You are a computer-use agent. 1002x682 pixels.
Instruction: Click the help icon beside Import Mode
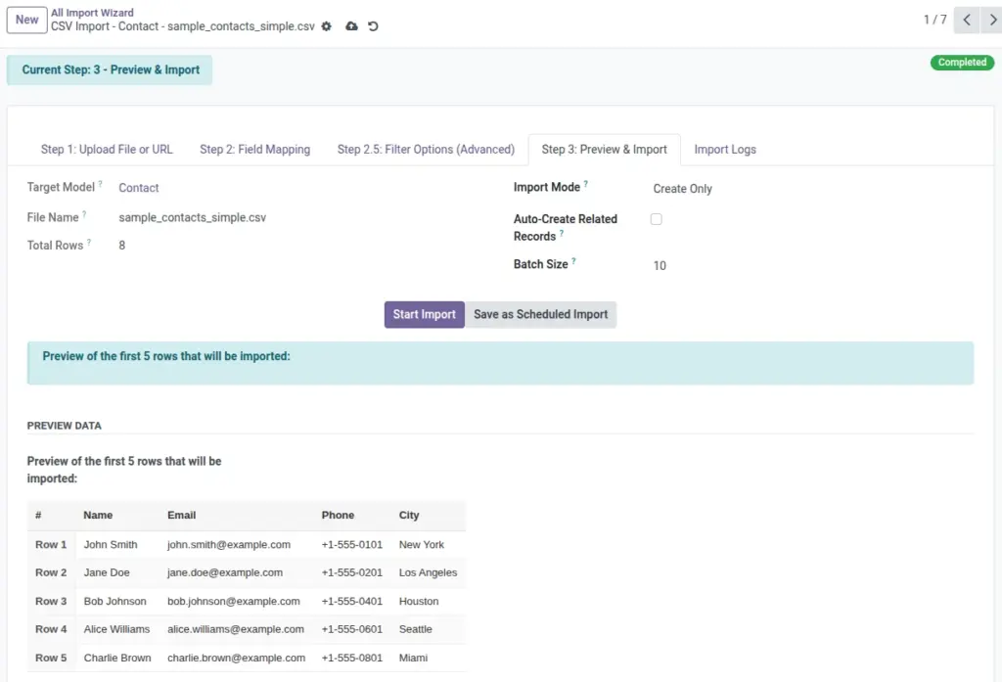coord(586,184)
